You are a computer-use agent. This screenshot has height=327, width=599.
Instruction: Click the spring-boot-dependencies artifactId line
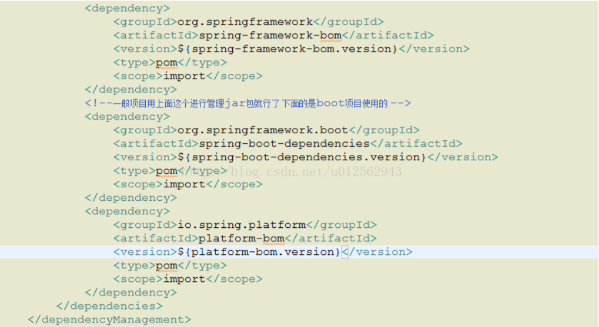tap(287, 144)
